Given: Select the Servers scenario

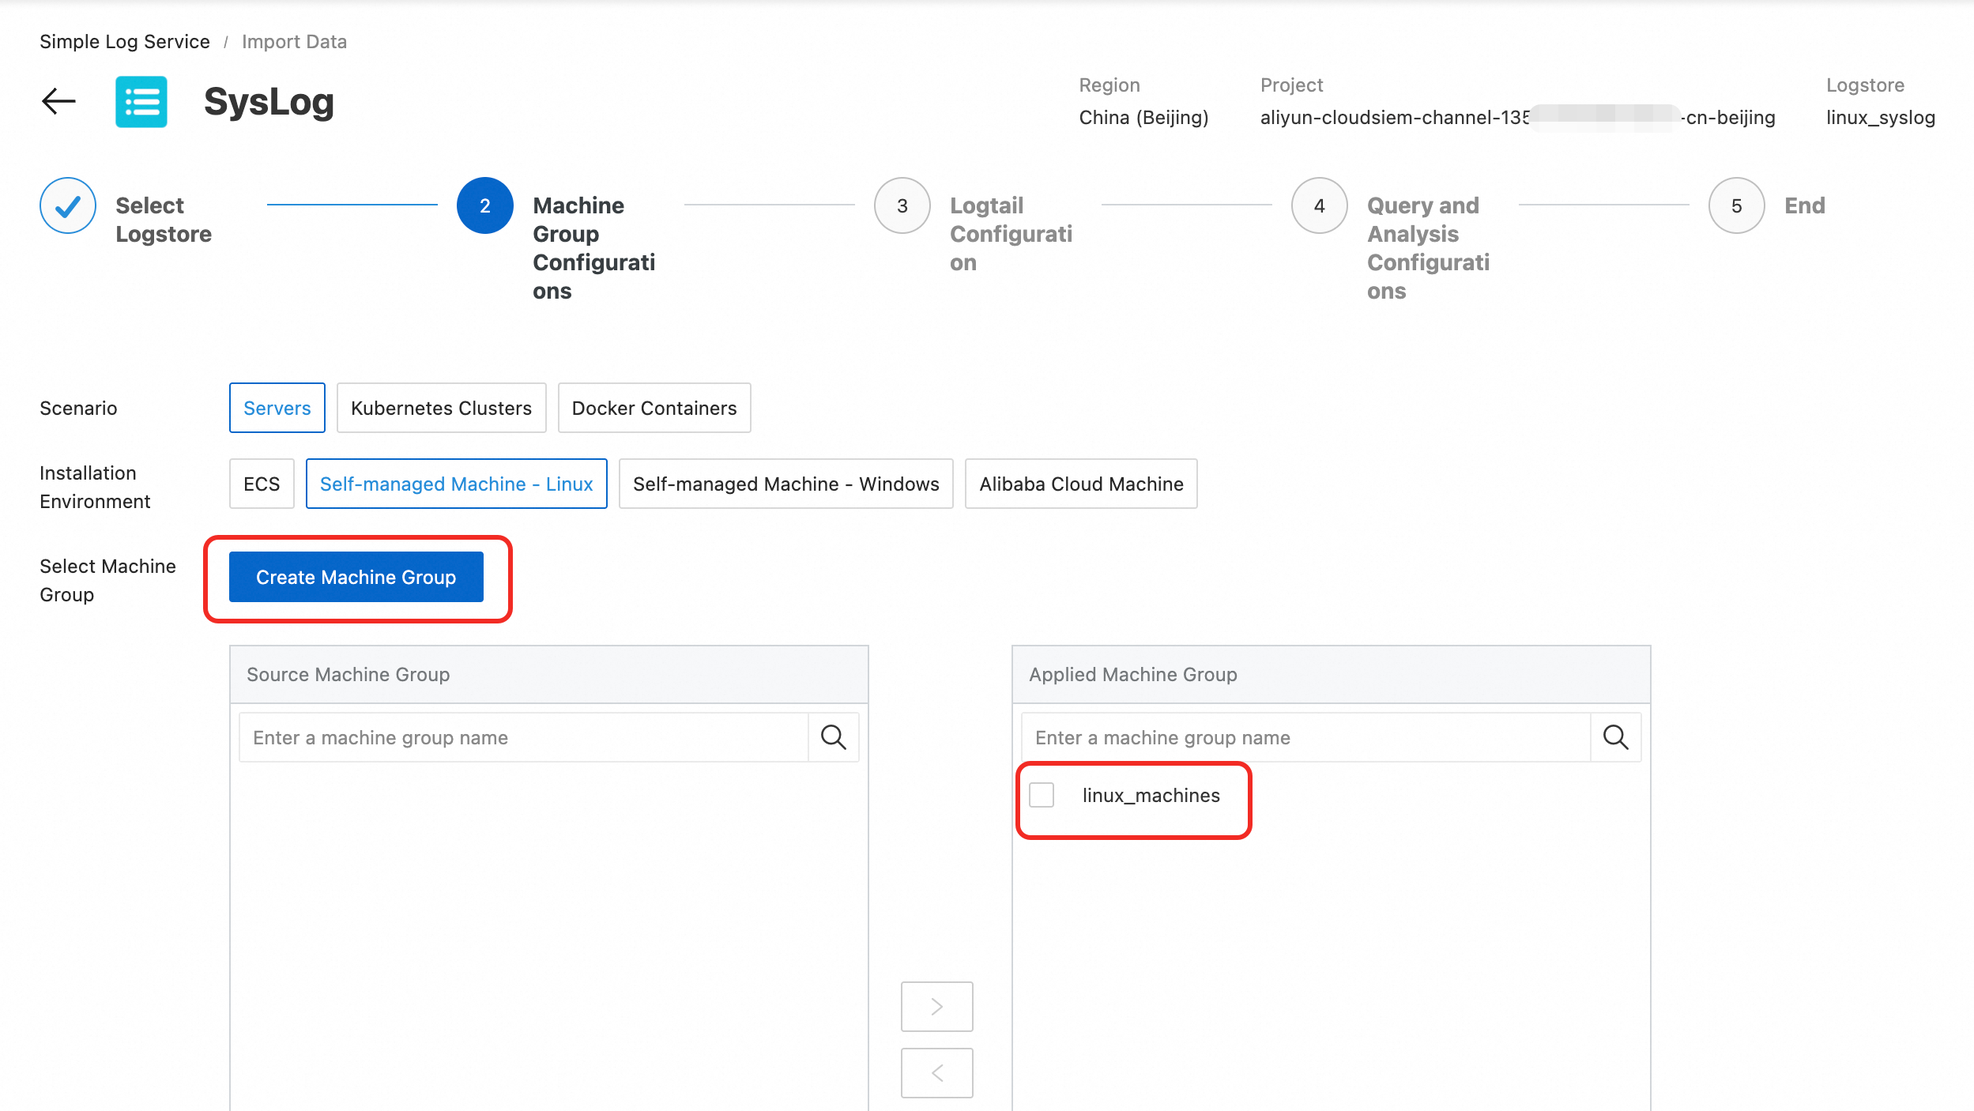Looking at the screenshot, I should pos(277,408).
